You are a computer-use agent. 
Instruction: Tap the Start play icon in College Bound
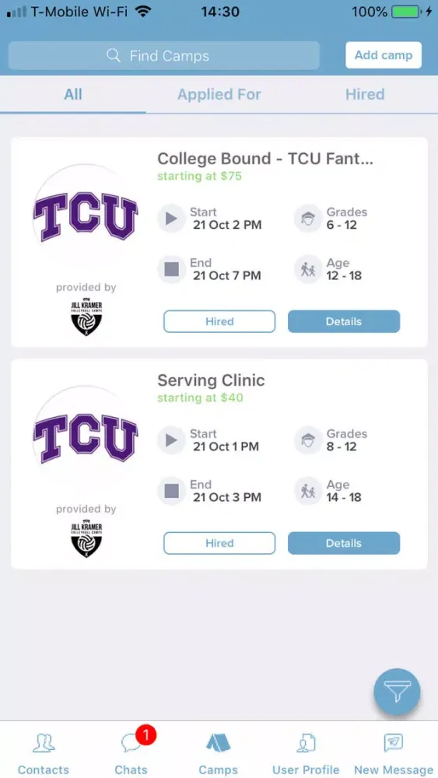click(x=172, y=219)
